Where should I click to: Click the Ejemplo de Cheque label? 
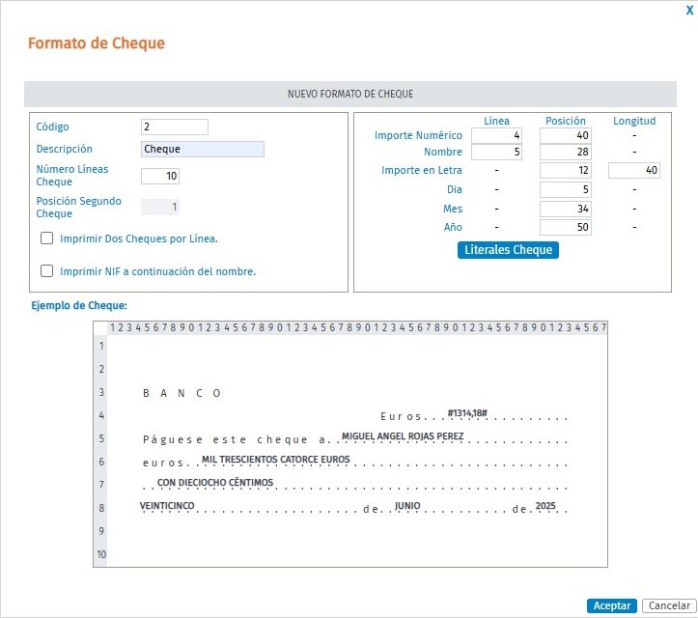click(x=79, y=305)
